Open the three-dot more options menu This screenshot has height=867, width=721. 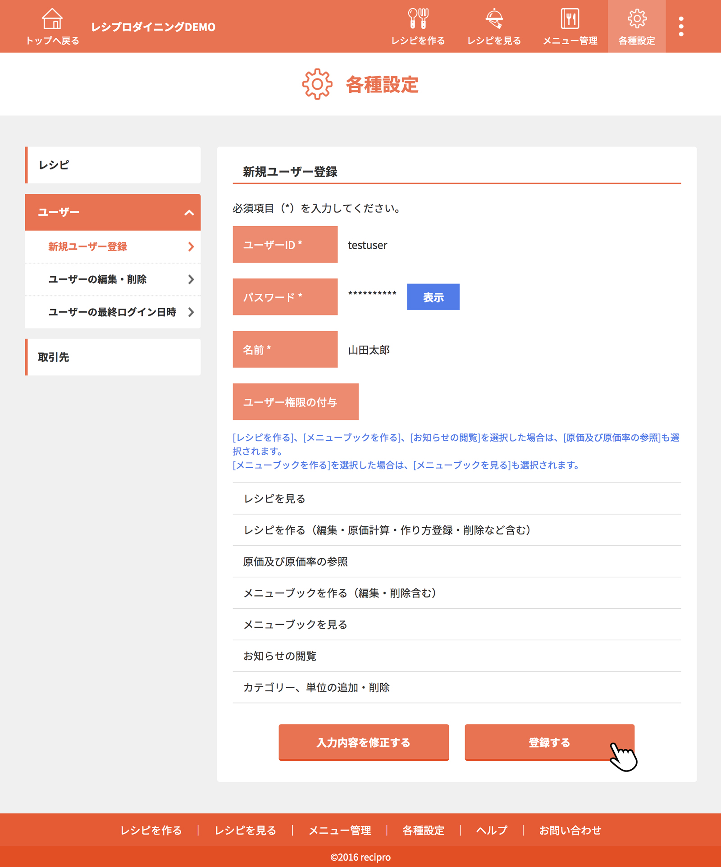(681, 27)
